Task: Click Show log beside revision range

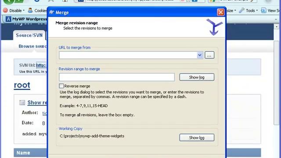Action: [x=197, y=77]
